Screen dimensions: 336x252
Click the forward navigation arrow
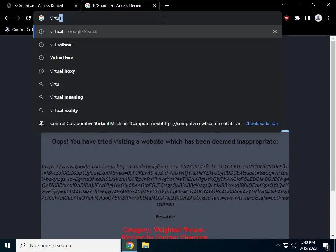point(18,18)
